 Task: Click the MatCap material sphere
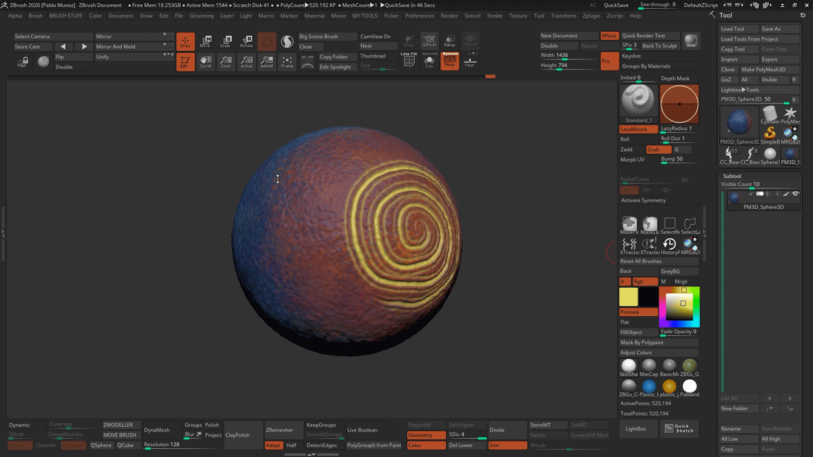coord(649,368)
